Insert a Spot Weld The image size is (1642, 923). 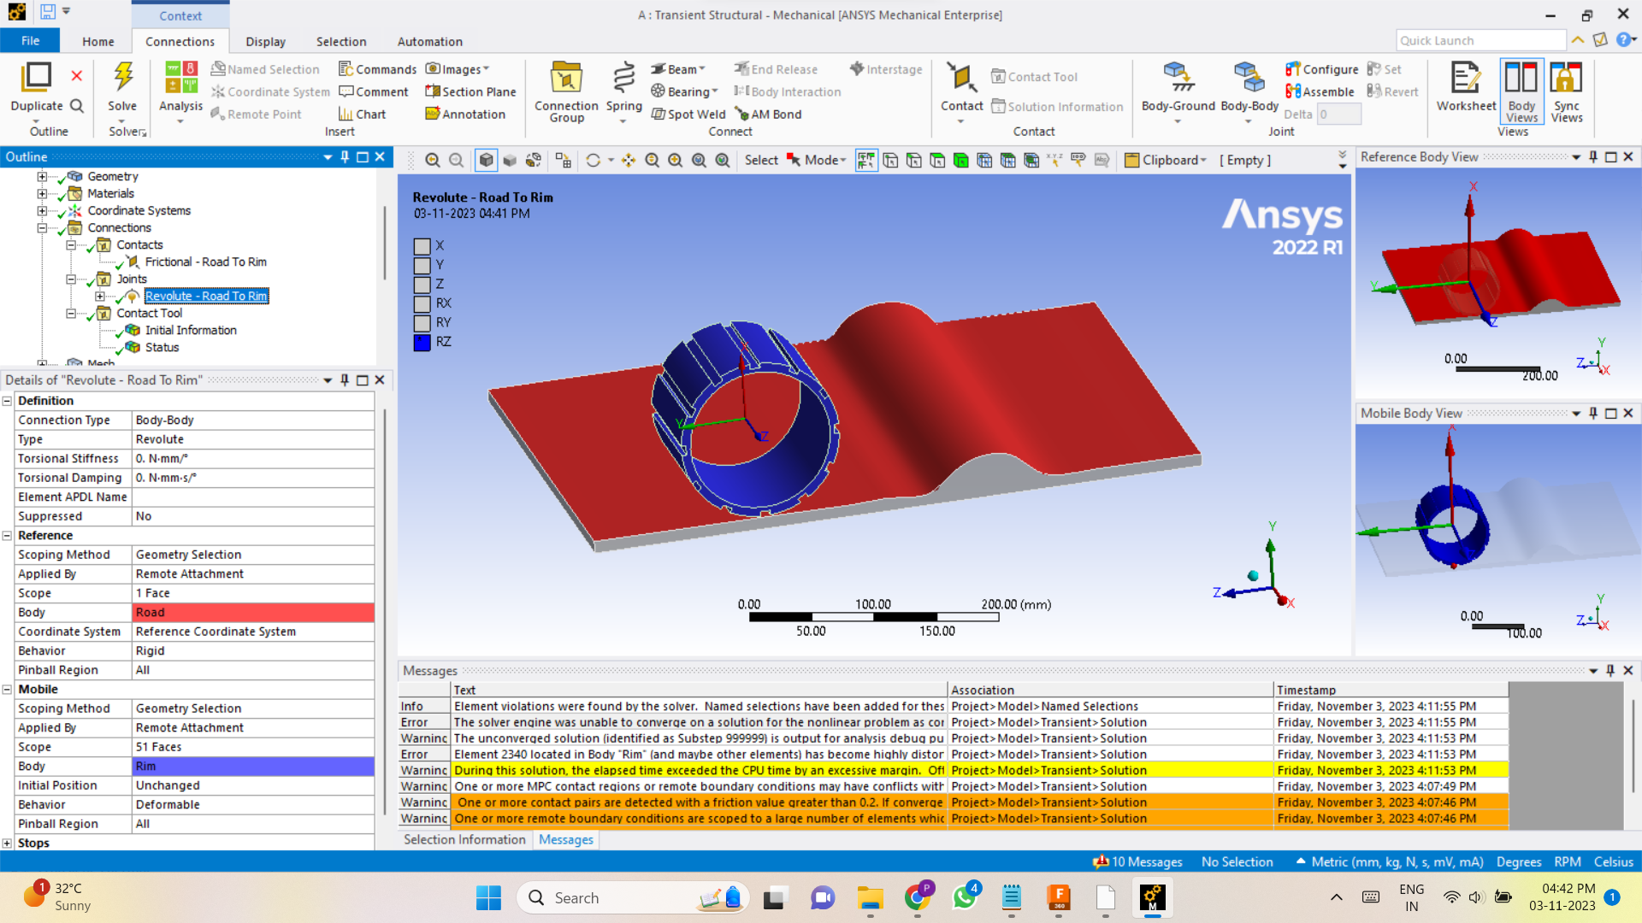coord(688,114)
